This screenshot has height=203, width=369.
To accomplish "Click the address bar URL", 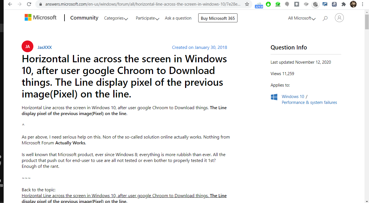I will pyautogui.click(x=143, y=4).
